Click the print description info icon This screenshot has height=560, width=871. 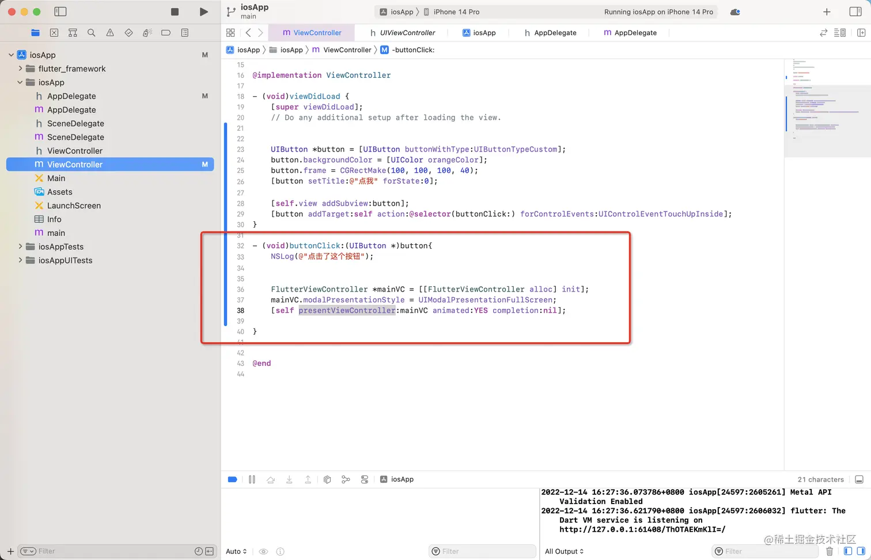pyautogui.click(x=280, y=551)
